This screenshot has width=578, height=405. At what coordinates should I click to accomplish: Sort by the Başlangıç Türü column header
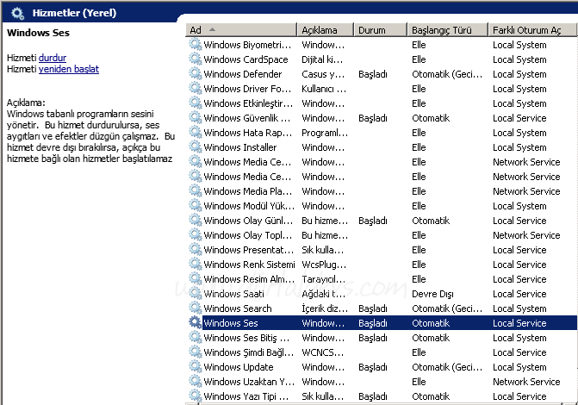(x=447, y=30)
